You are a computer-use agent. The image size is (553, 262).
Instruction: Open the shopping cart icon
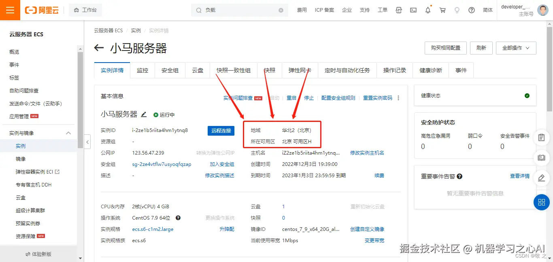coord(442,10)
